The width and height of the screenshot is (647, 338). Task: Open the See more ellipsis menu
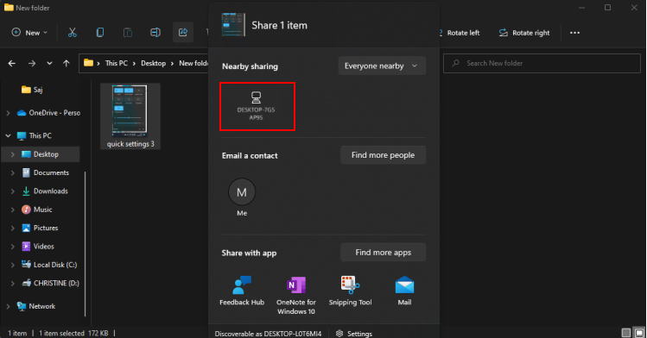pos(574,33)
